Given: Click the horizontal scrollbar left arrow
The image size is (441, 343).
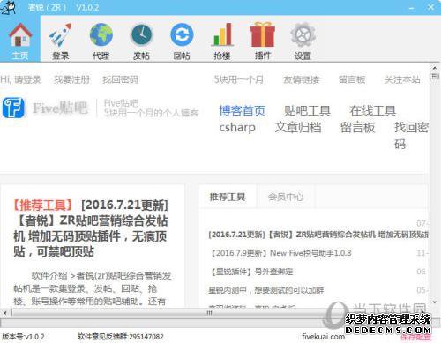Looking at the screenshot, I should click(4, 313).
